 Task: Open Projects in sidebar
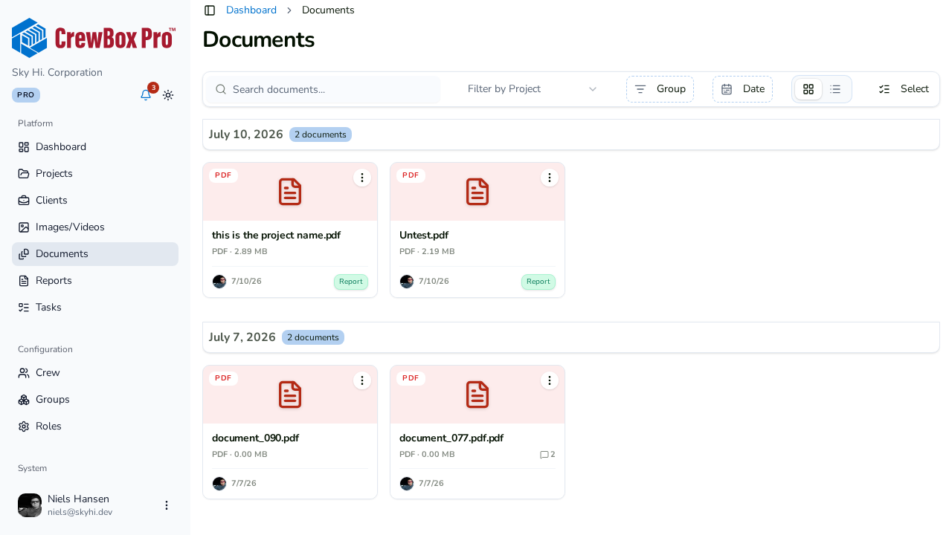pyautogui.click(x=95, y=174)
